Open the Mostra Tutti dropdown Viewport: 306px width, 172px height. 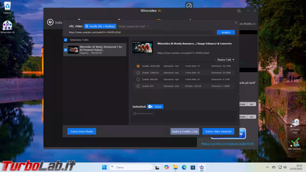pos(225,60)
